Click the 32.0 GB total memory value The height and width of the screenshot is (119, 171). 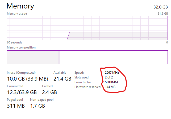click(161, 7)
